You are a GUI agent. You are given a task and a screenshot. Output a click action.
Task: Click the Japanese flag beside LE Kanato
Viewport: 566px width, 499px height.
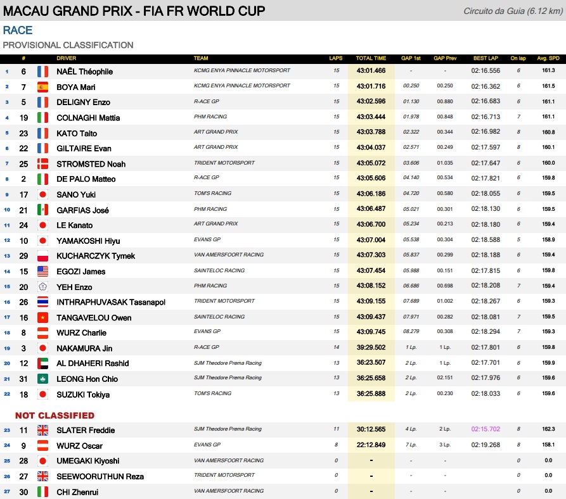[x=42, y=225]
